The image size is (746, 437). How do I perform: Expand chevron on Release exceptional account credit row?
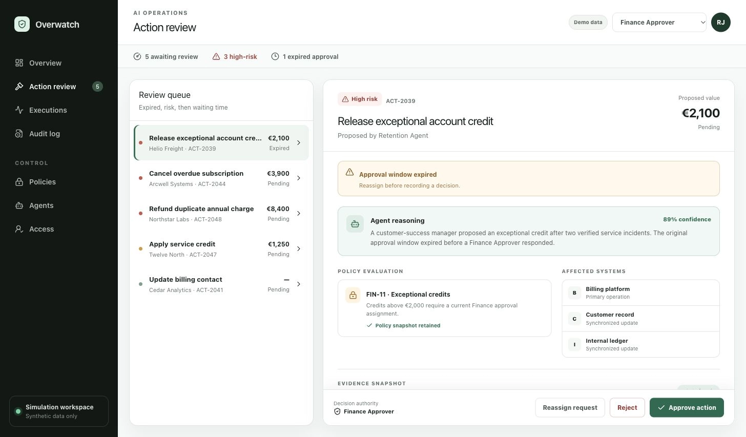point(299,143)
